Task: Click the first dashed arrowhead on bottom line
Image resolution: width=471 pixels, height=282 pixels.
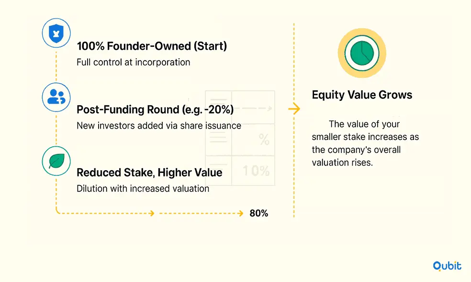Action: 152,213
